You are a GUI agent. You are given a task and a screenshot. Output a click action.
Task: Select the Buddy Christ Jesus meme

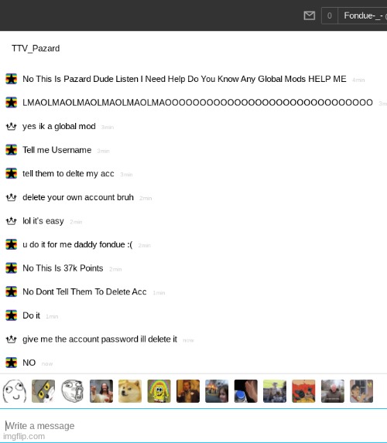[x=101, y=391]
